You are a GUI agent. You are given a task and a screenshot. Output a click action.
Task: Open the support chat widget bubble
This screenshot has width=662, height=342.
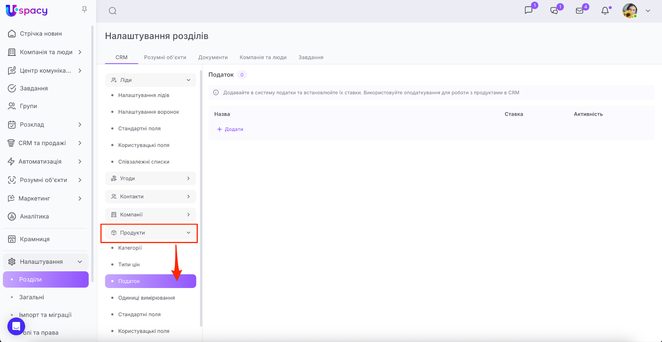[x=16, y=326]
